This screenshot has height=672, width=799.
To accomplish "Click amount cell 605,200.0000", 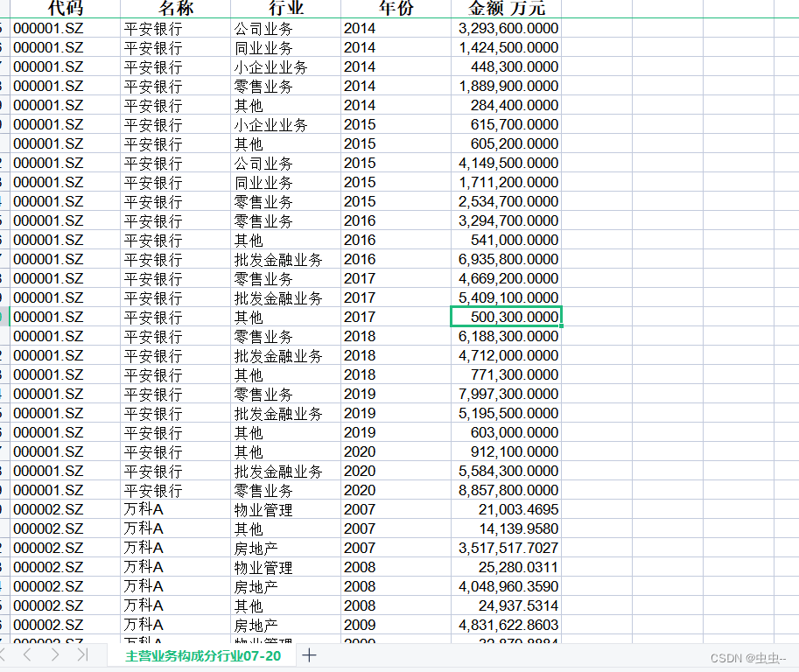I will click(507, 143).
